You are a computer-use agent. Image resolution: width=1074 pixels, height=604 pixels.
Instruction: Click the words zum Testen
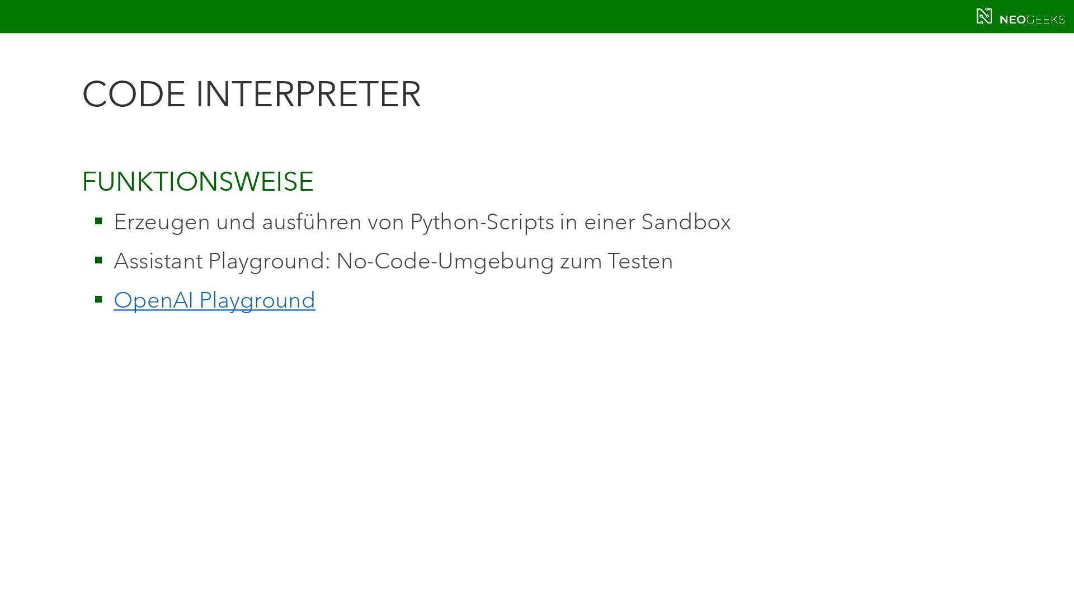(616, 261)
